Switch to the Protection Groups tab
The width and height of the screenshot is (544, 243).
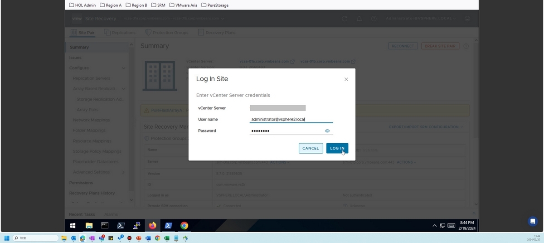click(166, 33)
